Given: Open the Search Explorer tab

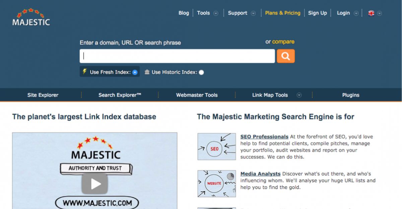Looking at the screenshot, I should pos(120,95).
